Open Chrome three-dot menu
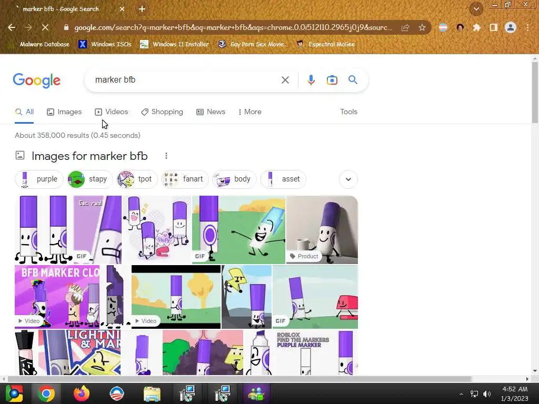 pyautogui.click(x=527, y=27)
